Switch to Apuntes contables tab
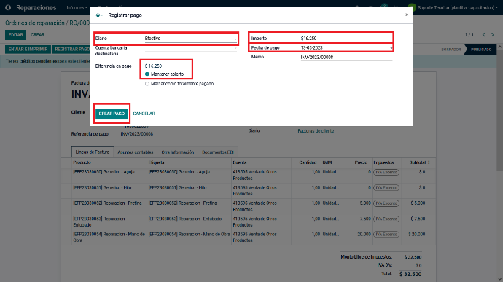 click(x=136, y=152)
